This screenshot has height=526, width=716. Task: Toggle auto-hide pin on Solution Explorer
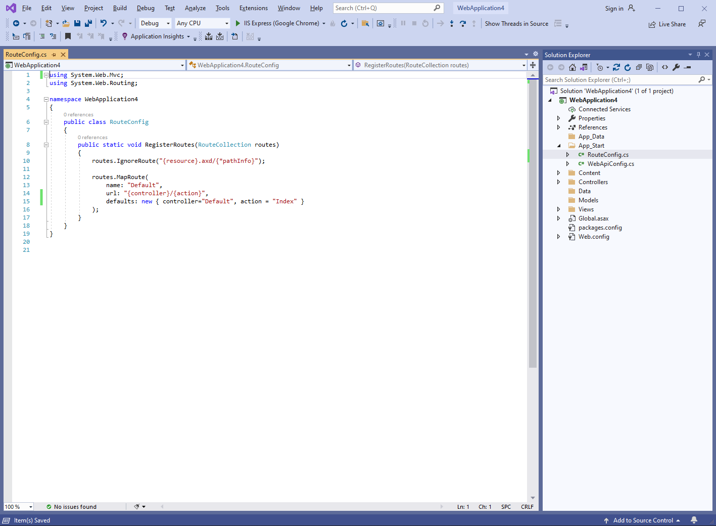click(698, 55)
